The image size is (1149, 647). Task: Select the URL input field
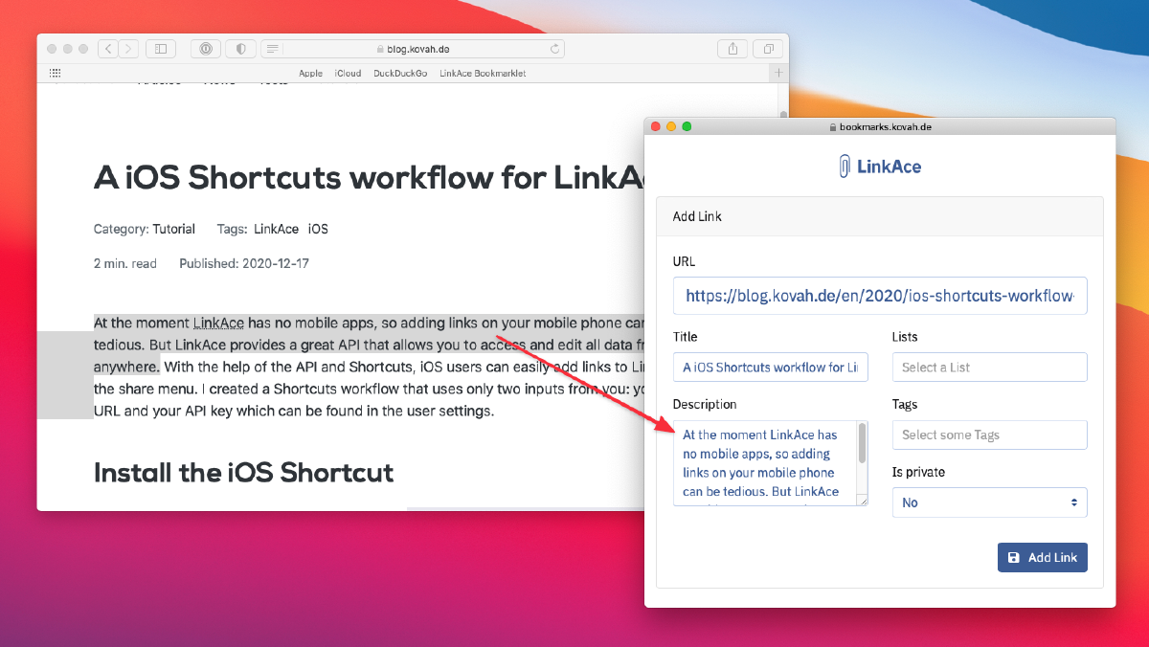click(880, 296)
